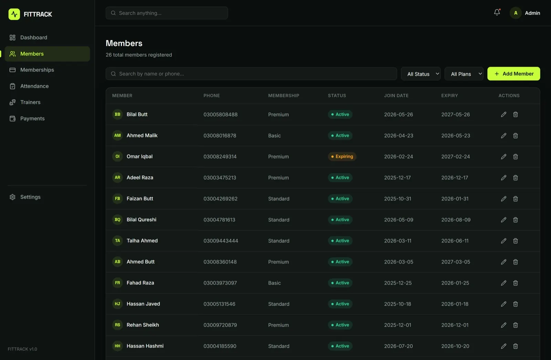The width and height of the screenshot is (551, 360).
Task: Click Faizan Butt's expiry date 2026-01-31
Action: pos(455,199)
